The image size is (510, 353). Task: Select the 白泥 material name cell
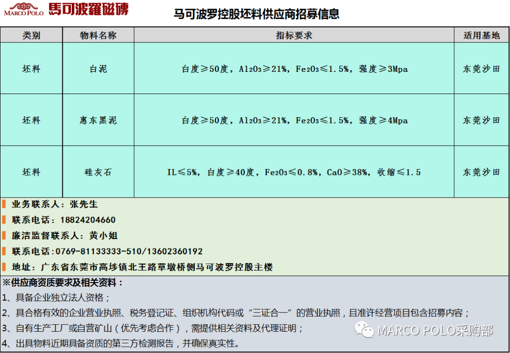(98, 69)
